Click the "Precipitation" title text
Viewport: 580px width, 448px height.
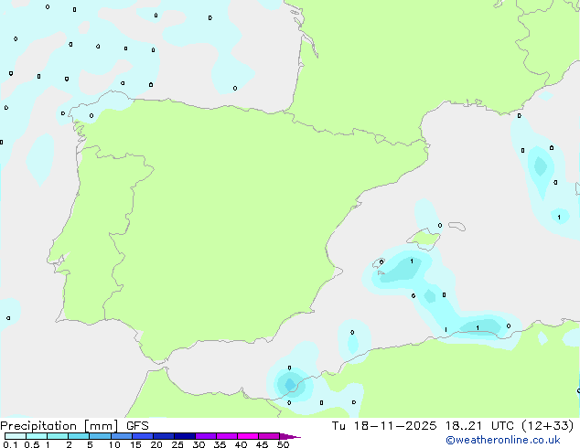tap(38, 426)
